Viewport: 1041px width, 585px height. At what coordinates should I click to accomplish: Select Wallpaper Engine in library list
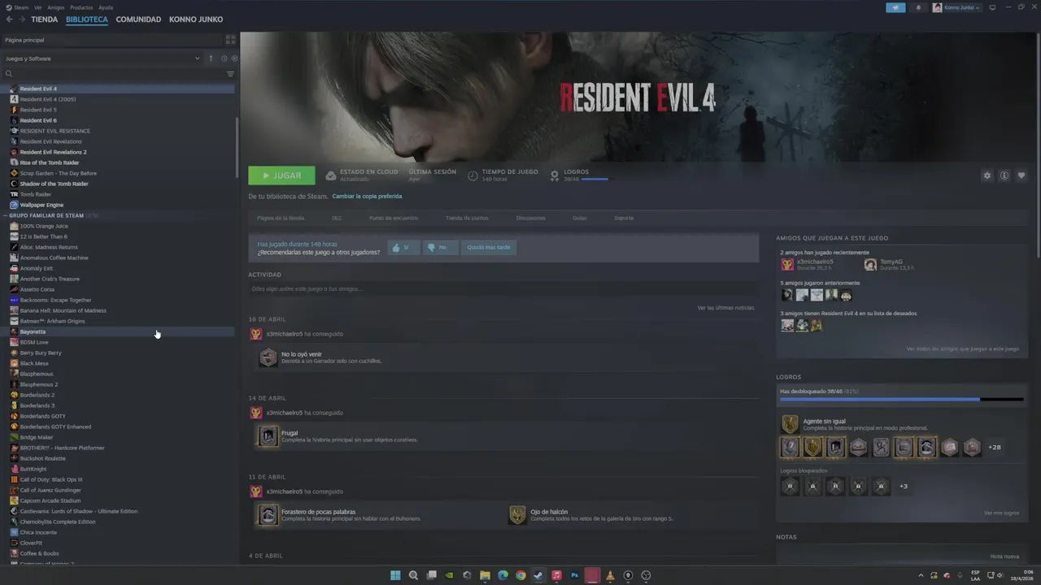[118, 205]
